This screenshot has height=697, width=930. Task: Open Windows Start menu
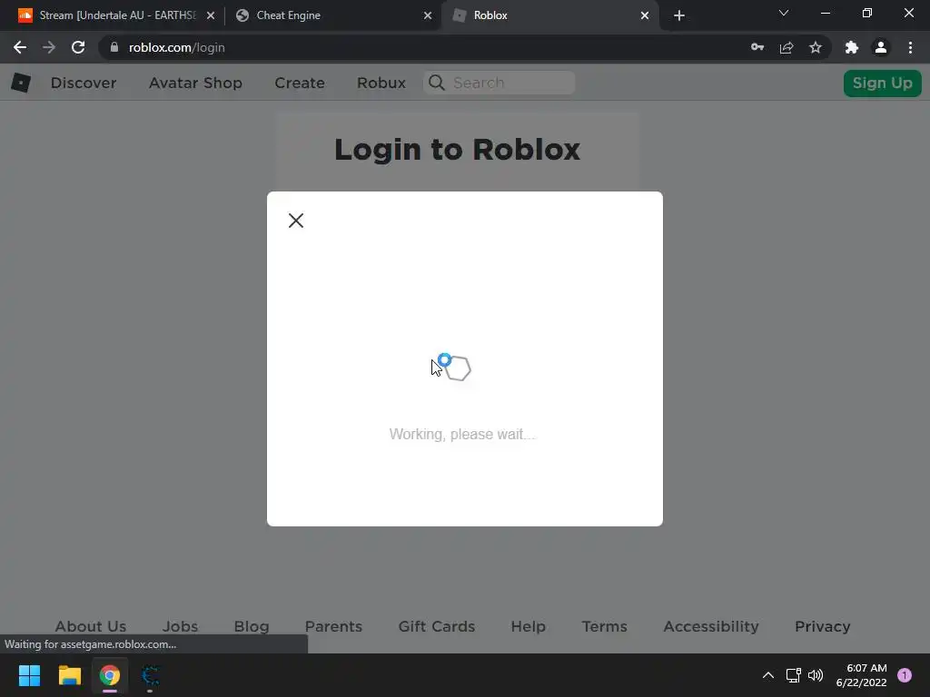(x=29, y=675)
